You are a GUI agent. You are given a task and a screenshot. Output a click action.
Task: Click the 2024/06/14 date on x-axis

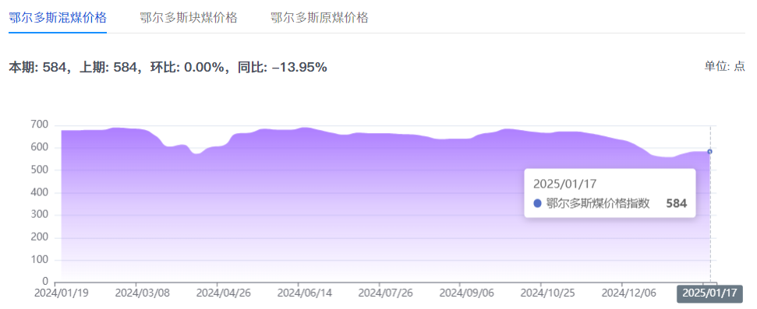pos(298,293)
